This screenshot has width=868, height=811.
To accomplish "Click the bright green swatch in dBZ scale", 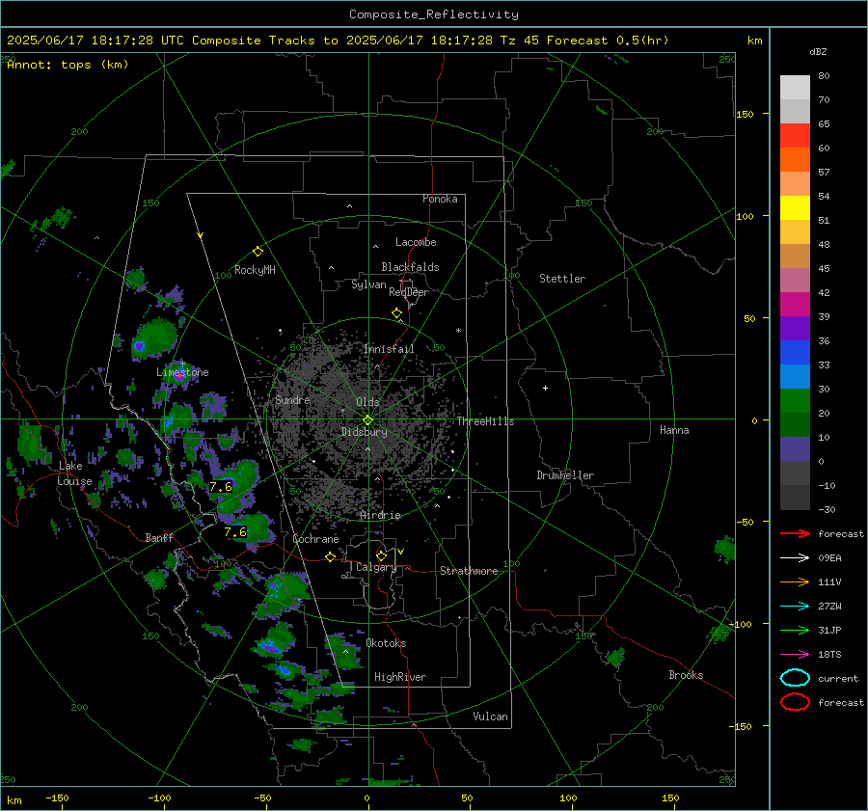I will click(x=795, y=401).
